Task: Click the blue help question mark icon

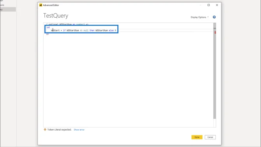Action: 214,17
